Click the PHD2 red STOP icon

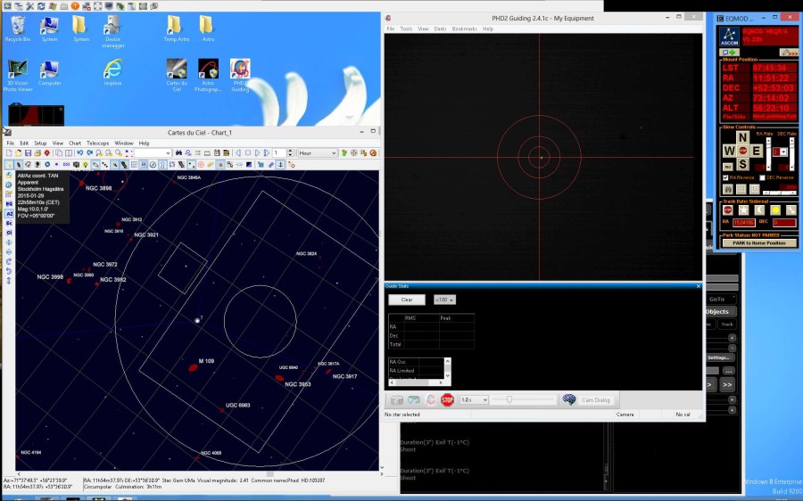[448, 399]
